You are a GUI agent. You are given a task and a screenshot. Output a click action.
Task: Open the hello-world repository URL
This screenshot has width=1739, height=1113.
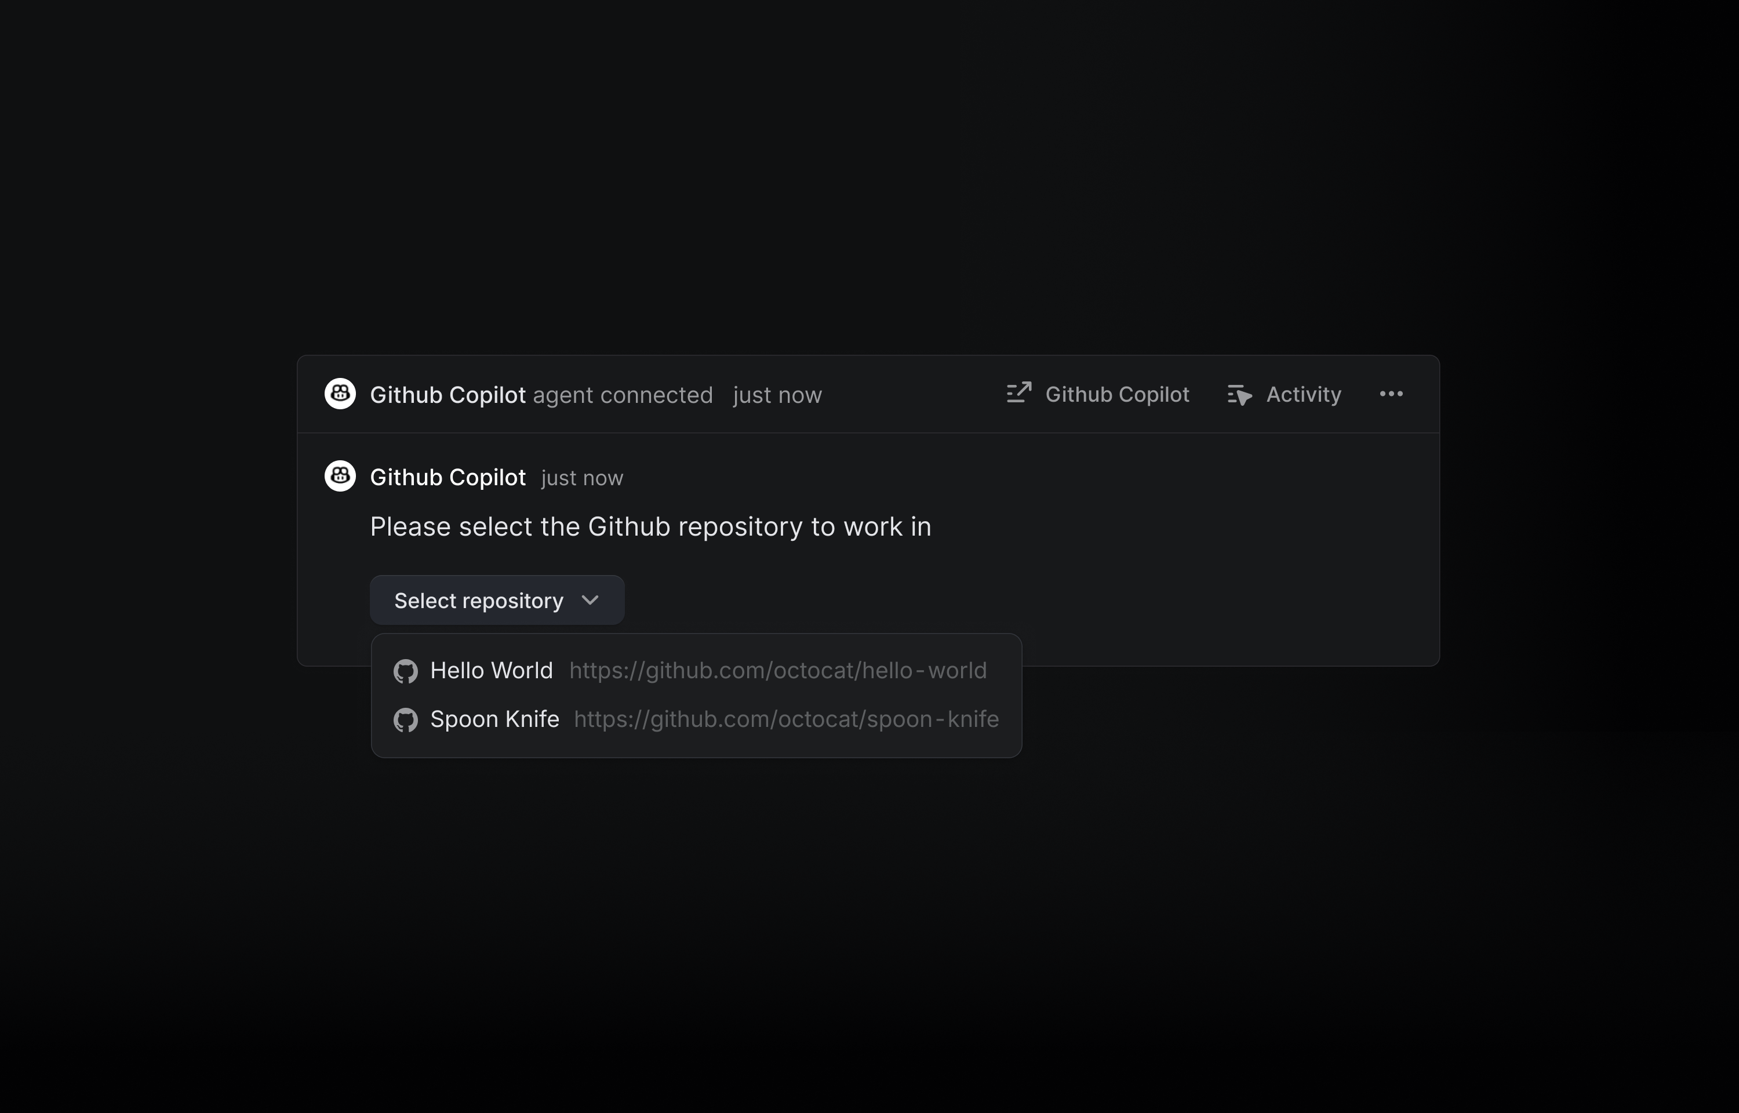(x=778, y=671)
